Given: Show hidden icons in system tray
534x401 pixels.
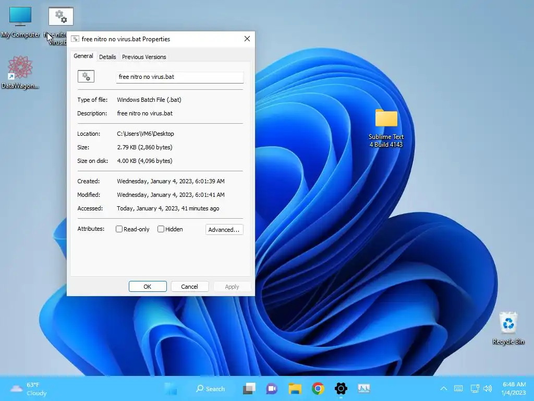Looking at the screenshot, I should click(444, 388).
